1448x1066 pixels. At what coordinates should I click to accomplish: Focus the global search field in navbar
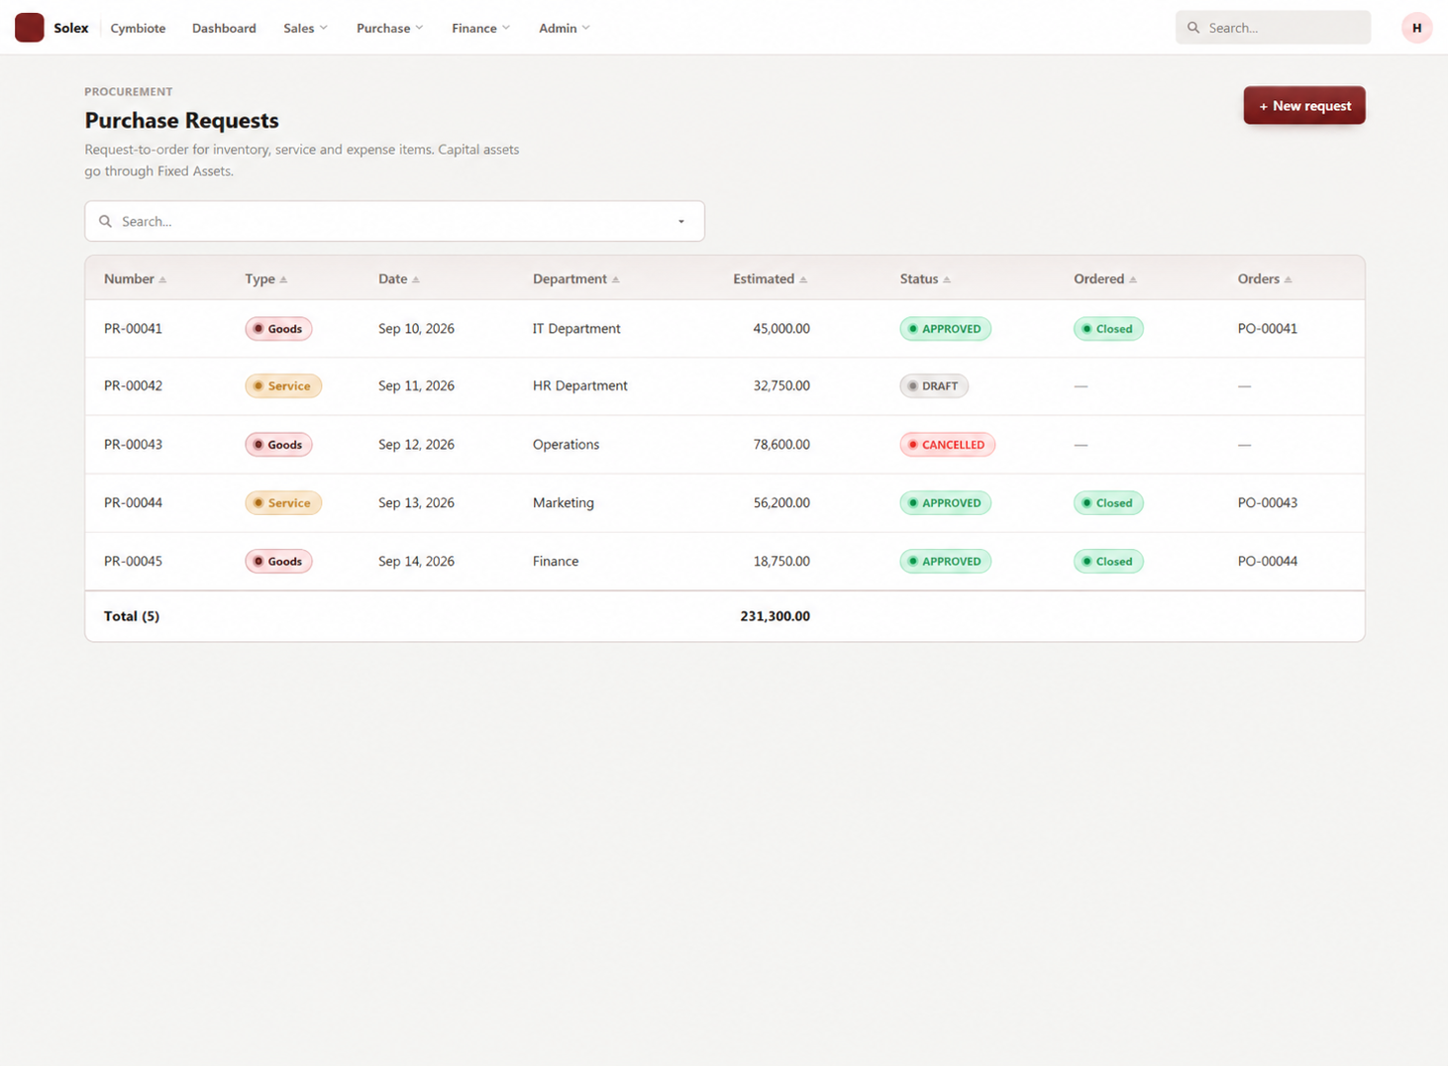coord(1274,28)
